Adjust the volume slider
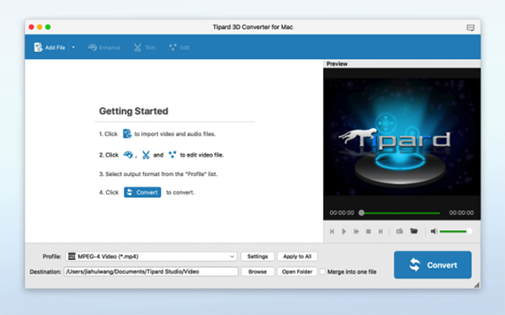 tap(455, 231)
